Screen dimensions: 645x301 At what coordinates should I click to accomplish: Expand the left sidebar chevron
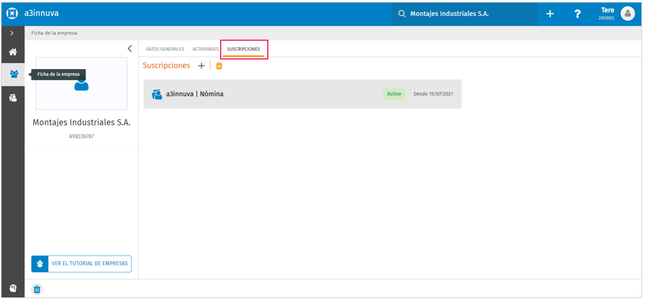tap(12, 33)
